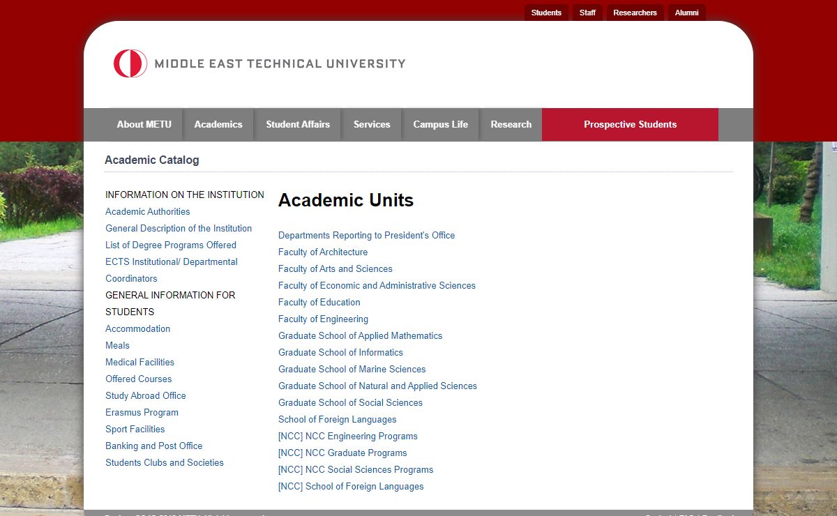837x516 pixels.
Task: Open Study Abroad Office link
Action: 146,395
